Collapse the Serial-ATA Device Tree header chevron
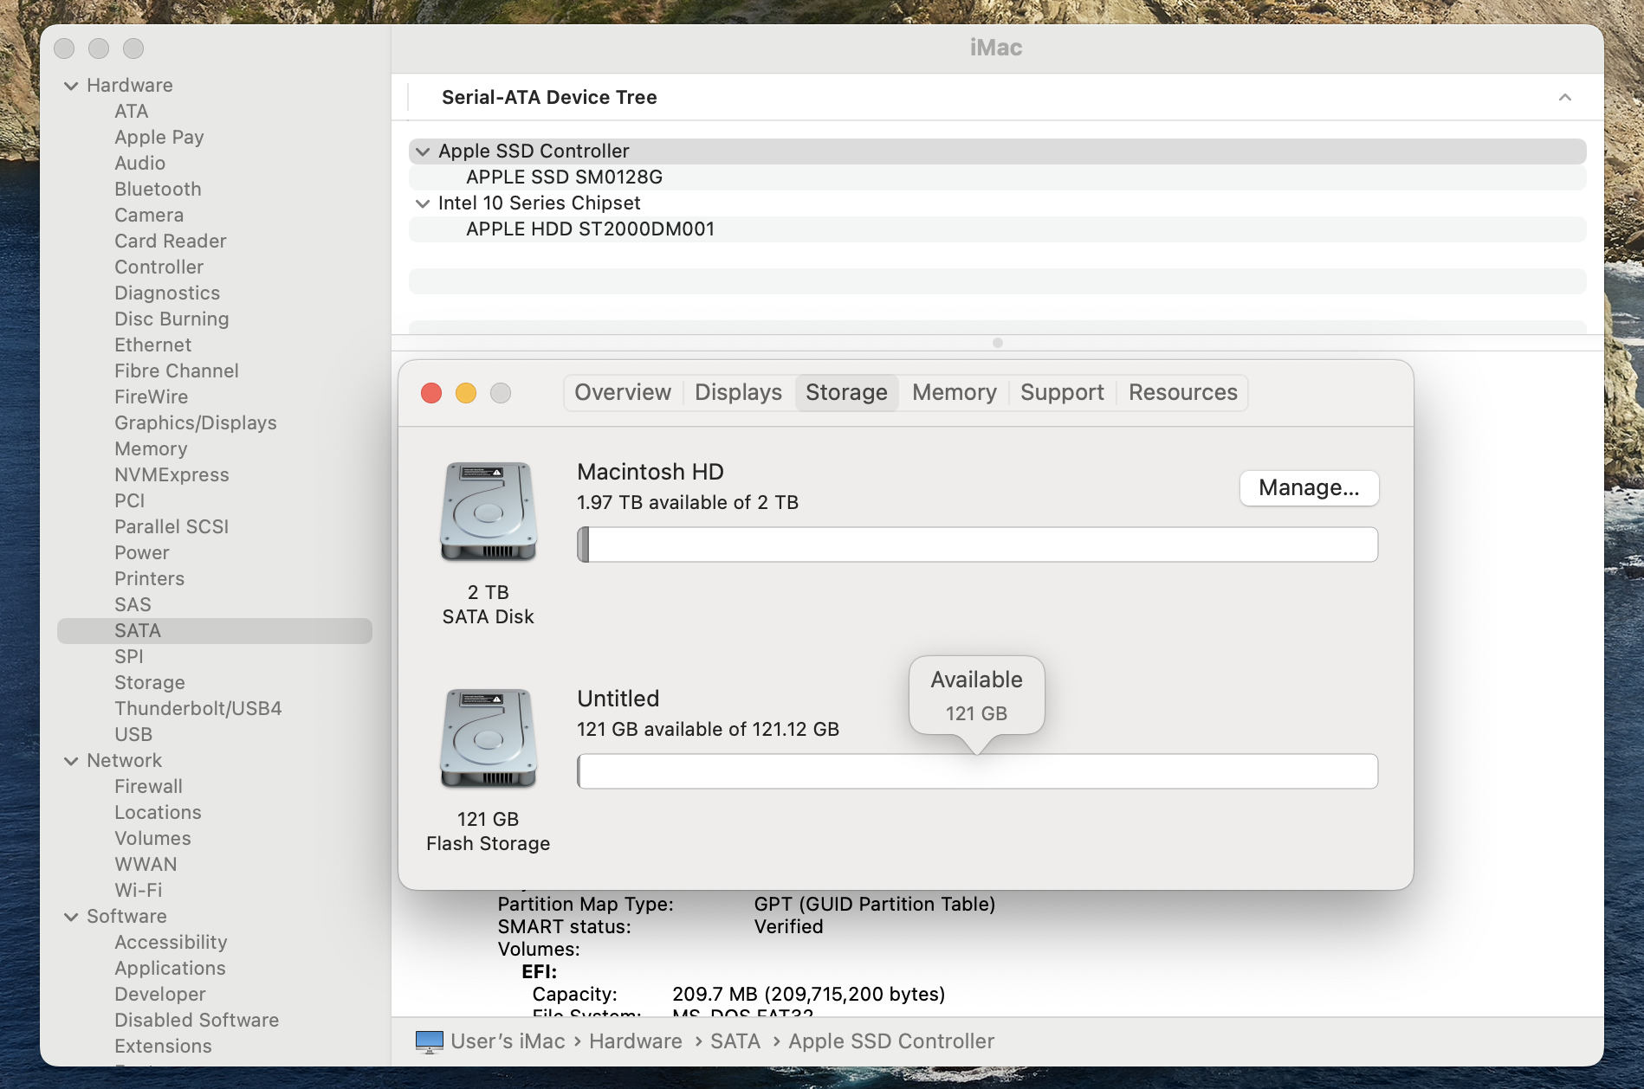 1565,97
